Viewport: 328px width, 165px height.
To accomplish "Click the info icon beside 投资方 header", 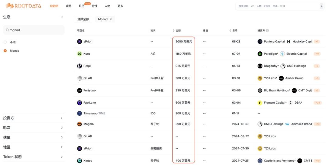I will pyautogui.click(x=267, y=31).
